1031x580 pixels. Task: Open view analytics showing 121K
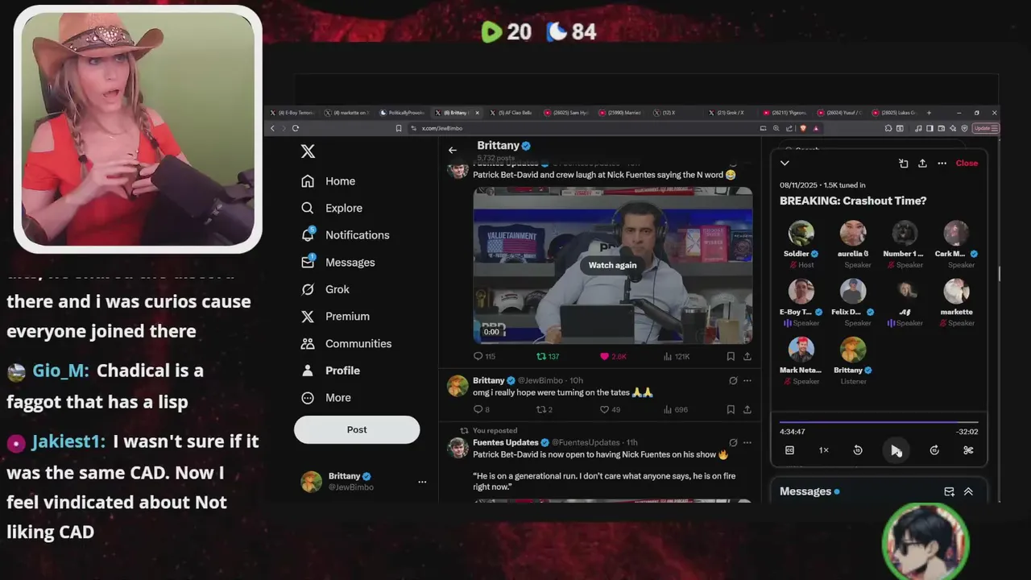677,356
